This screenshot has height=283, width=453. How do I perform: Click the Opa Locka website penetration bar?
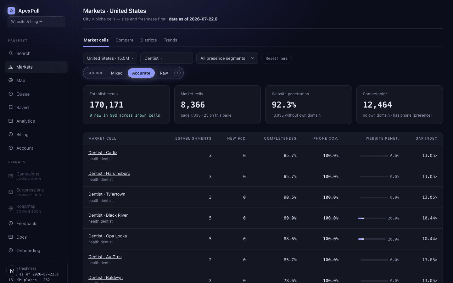372,239
